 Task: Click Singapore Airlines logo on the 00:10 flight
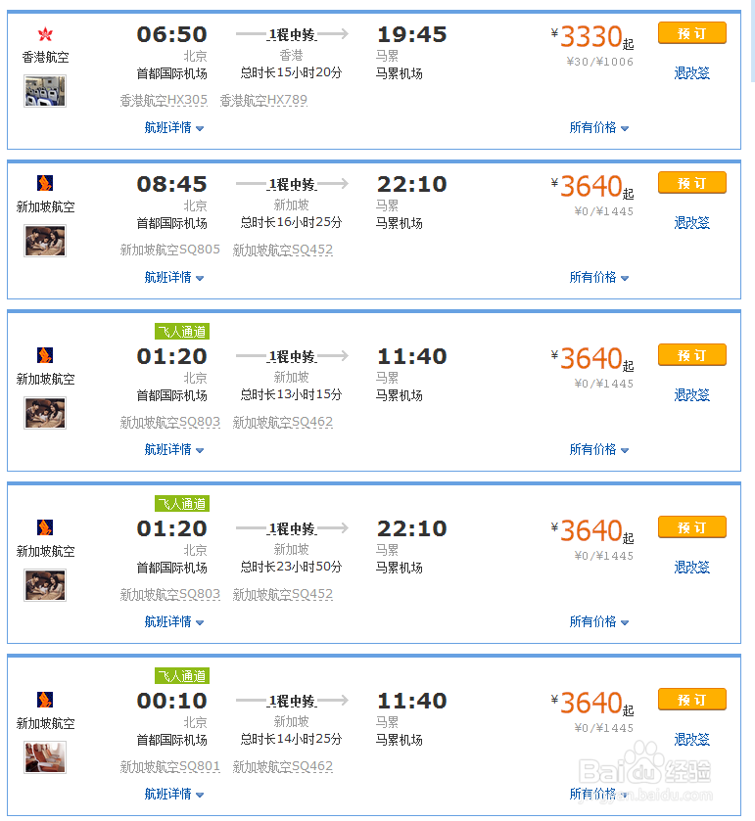tap(45, 700)
